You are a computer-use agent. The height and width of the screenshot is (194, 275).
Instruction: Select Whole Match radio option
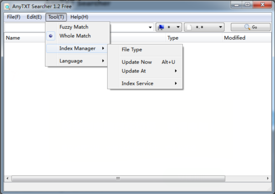point(77,36)
